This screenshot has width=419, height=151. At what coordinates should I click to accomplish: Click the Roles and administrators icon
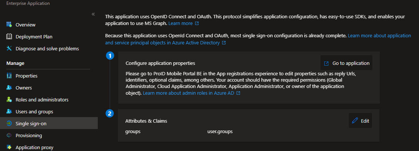point(9,100)
